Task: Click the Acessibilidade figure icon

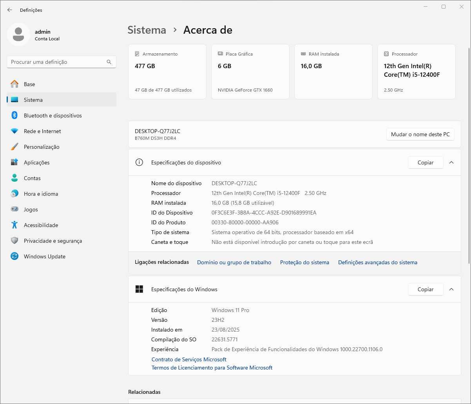Action: [x=14, y=225]
